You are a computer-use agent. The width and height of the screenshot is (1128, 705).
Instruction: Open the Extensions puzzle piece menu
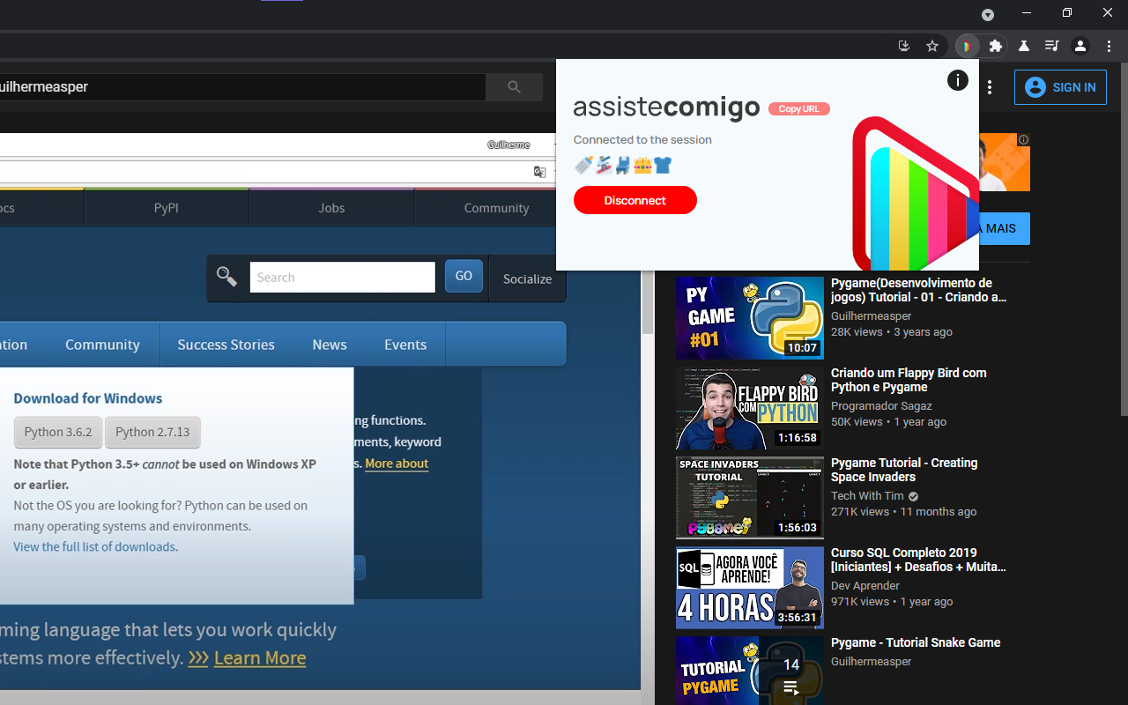click(996, 46)
